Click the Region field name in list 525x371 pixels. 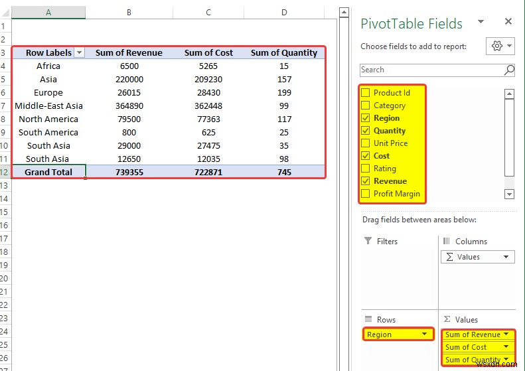pos(386,118)
